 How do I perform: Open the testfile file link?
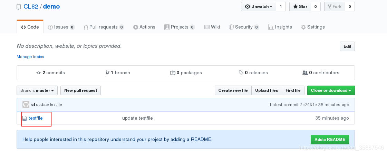pos(36,118)
